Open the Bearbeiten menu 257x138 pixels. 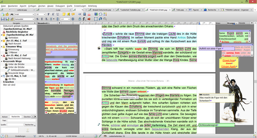tap(13, 6)
